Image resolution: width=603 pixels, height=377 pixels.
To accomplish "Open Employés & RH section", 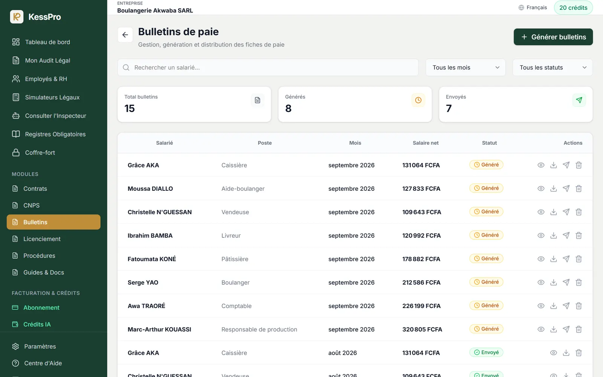I will (54, 79).
